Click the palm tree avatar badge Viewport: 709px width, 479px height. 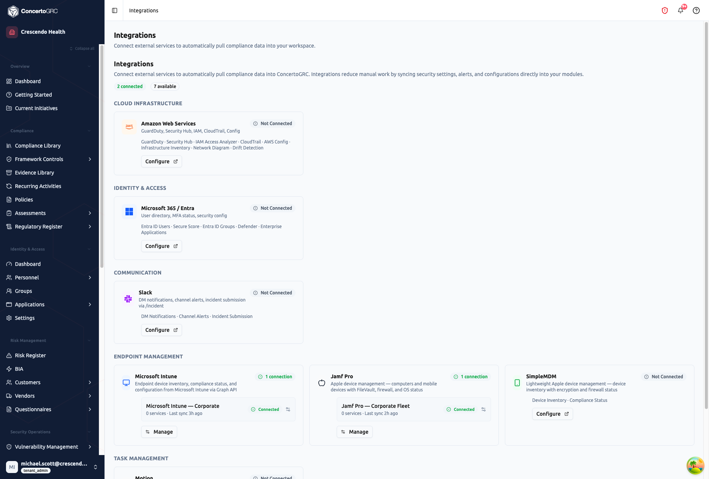pyautogui.click(x=695, y=466)
